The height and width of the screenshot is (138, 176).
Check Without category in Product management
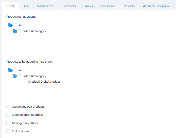20,31
